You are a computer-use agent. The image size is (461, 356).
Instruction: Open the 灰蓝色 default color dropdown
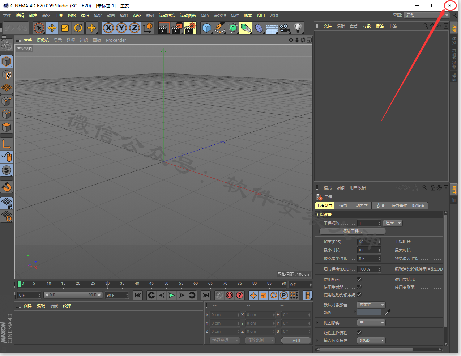(x=371, y=305)
